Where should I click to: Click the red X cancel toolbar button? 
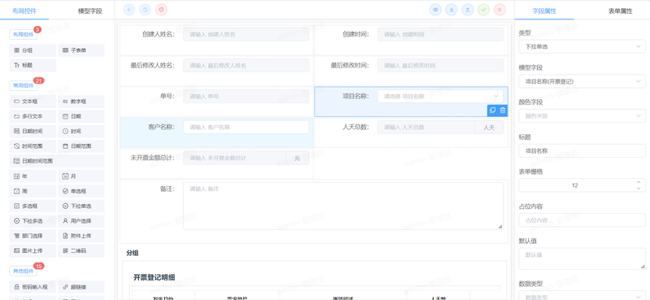tap(500, 10)
